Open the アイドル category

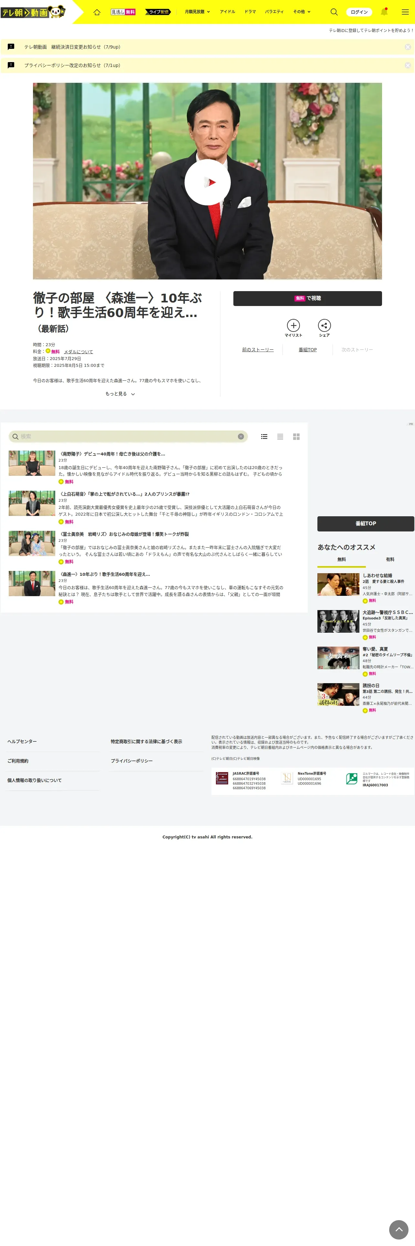pos(227,12)
